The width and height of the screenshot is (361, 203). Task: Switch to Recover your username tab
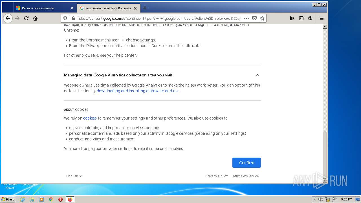click(45, 8)
